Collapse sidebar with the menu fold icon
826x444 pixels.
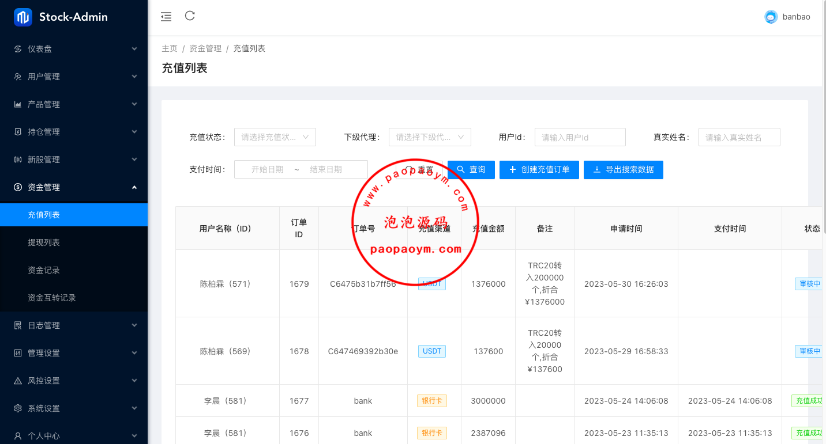[x=166, y=17]
